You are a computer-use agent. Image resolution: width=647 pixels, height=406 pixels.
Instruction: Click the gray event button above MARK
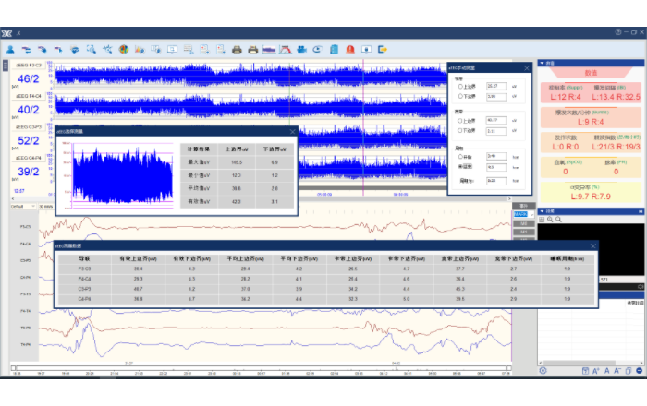pos(524,206)
